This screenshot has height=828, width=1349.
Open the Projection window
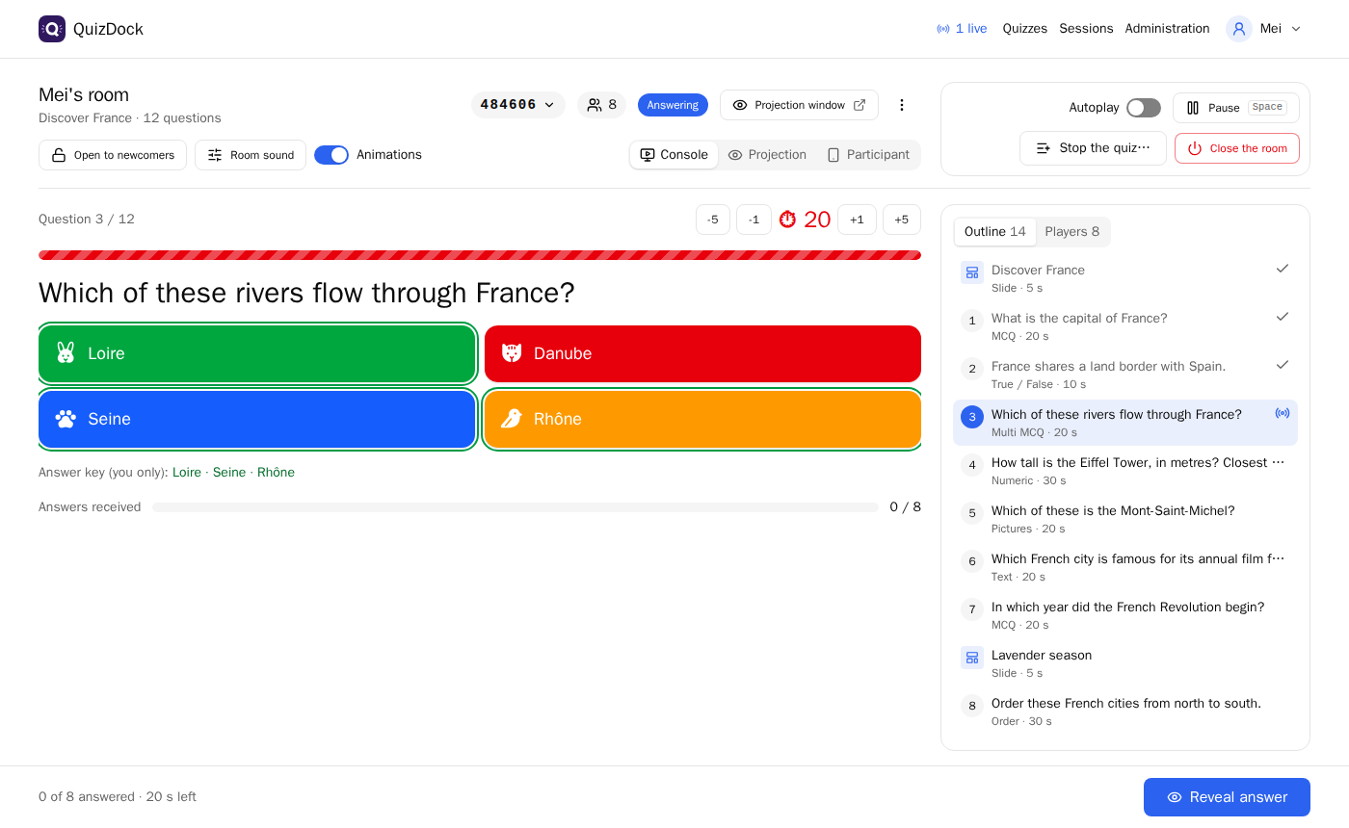tap(799, 105)
